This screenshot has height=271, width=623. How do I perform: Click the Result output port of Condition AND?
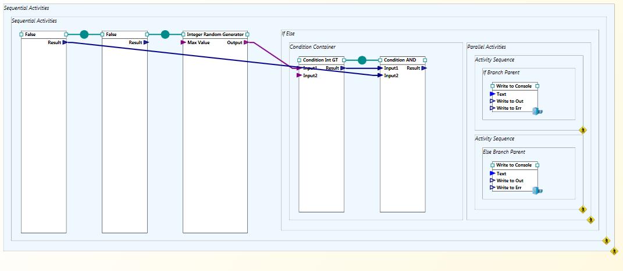(425, 68)
